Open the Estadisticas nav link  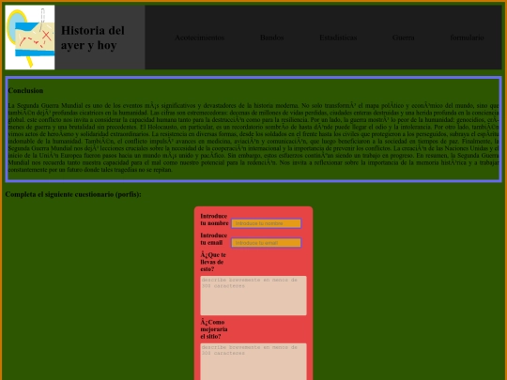click(338, 38)
